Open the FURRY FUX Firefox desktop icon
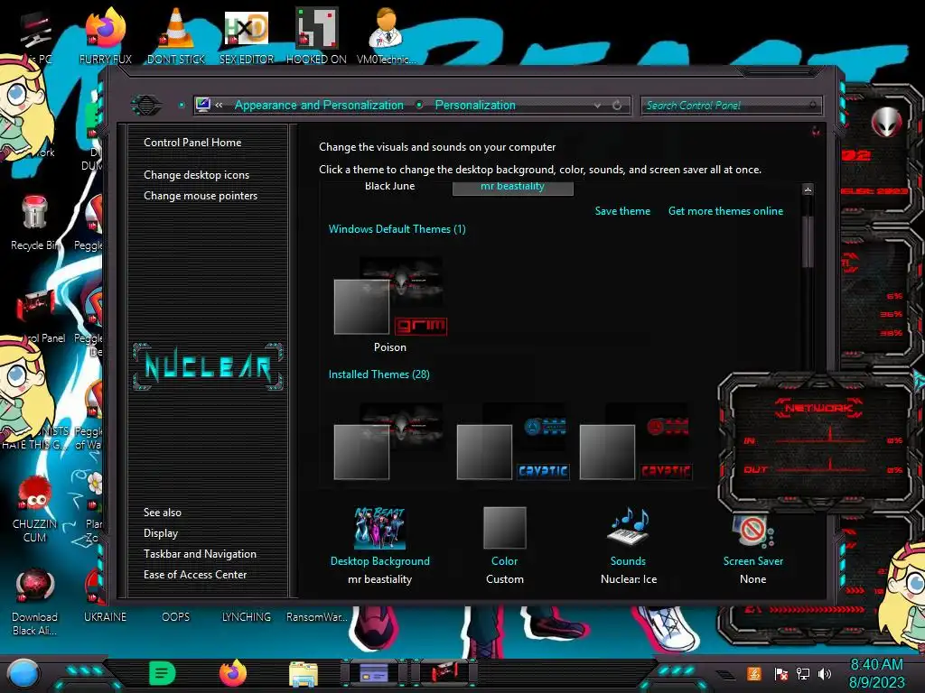 point(106,35)
